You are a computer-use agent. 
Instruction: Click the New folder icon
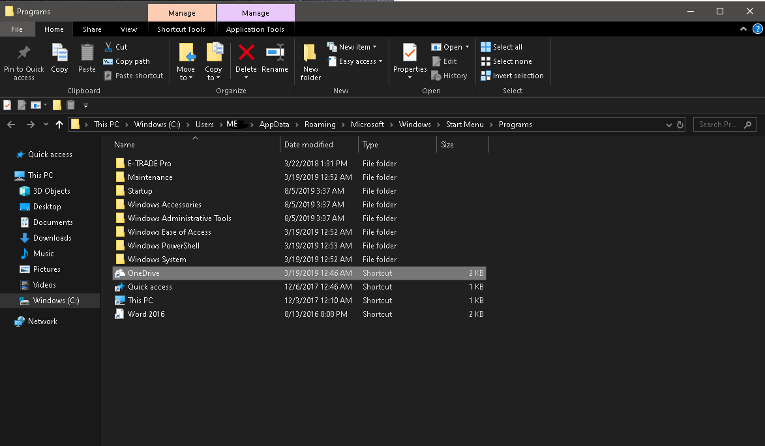pyautogui.click(x=310, y=53)
